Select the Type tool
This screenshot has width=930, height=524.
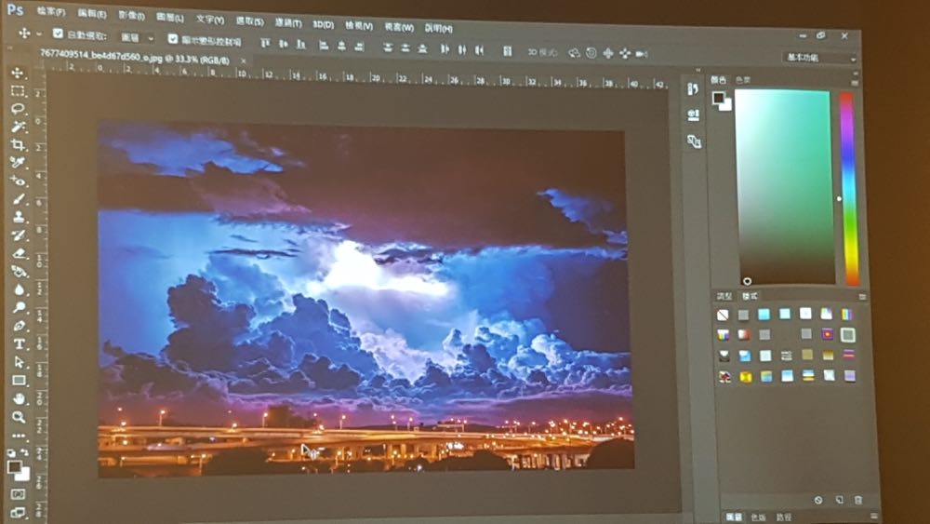click(19, 343)
